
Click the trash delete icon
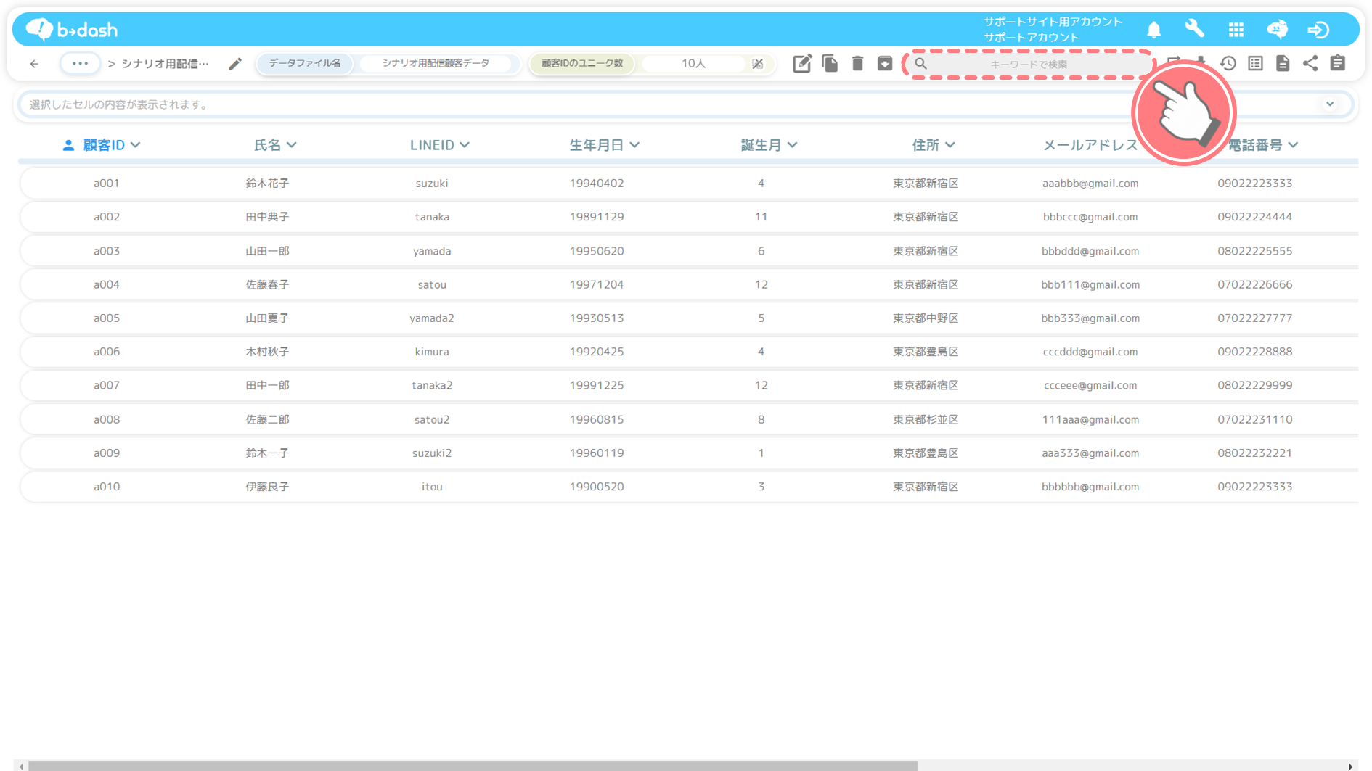click(857, 64)
